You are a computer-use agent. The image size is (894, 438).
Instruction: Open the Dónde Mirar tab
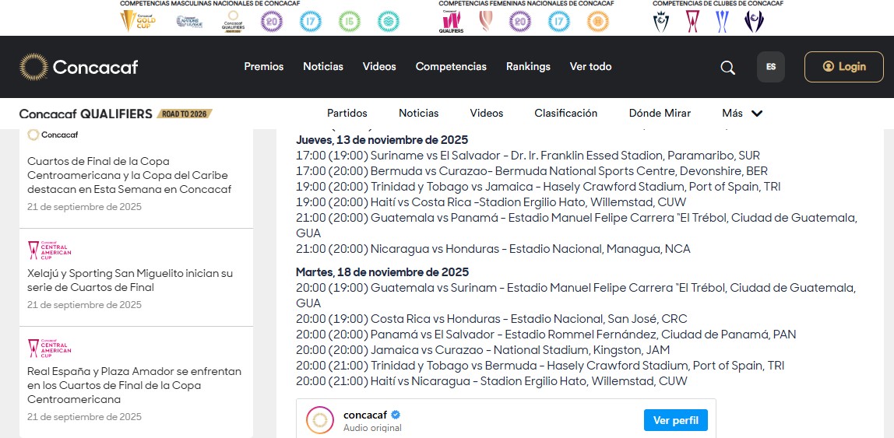point(660,114)
